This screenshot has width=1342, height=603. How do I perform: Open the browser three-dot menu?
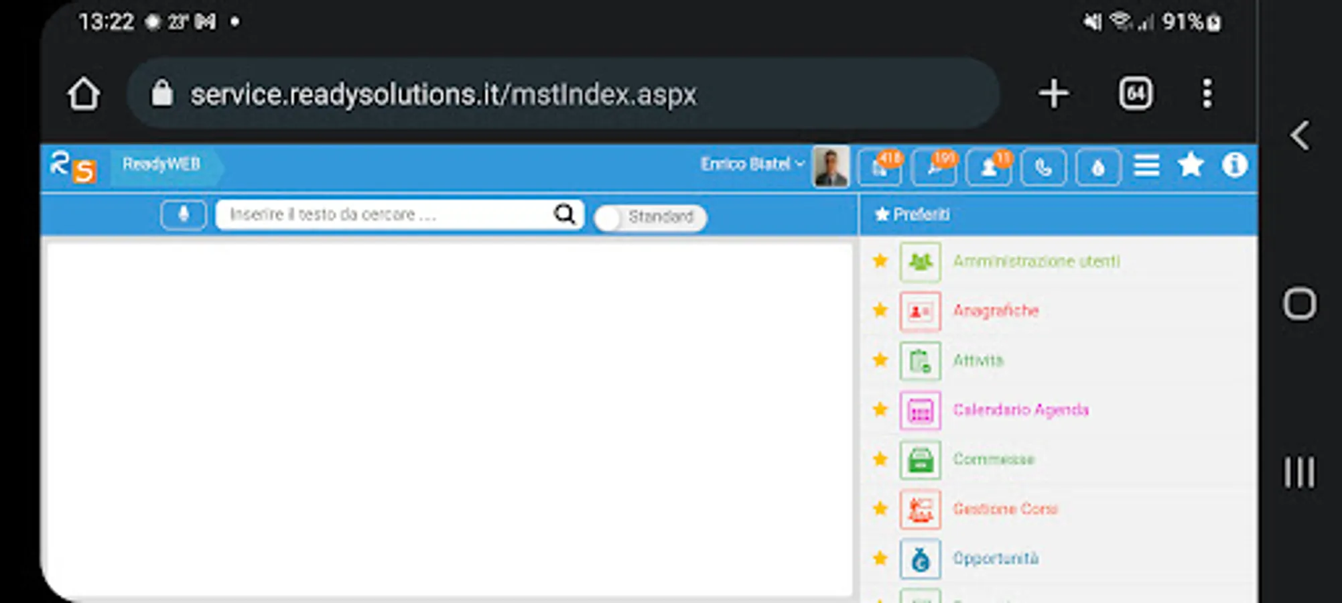(1207, 93)
